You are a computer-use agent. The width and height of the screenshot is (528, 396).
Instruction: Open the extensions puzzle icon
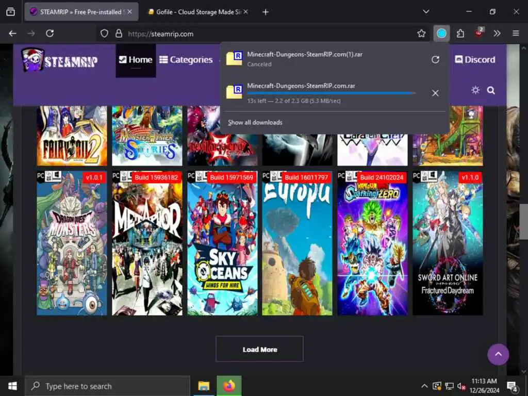tap(460, 34)
